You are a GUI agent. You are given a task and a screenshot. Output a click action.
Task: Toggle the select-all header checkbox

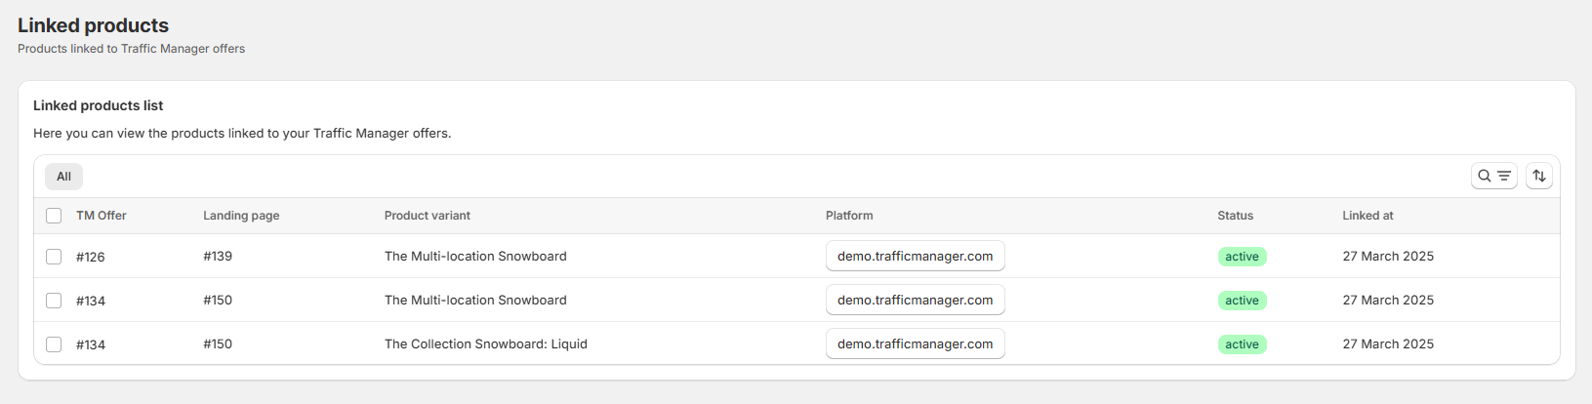click(x=54, y=216)
